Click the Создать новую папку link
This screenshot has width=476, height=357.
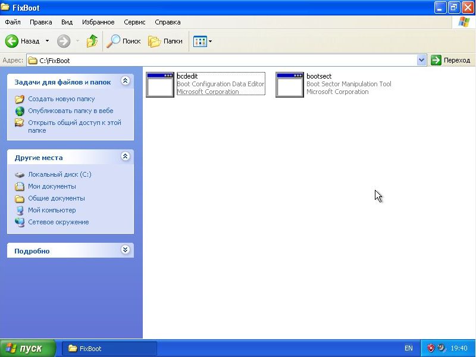coord(61,99)
